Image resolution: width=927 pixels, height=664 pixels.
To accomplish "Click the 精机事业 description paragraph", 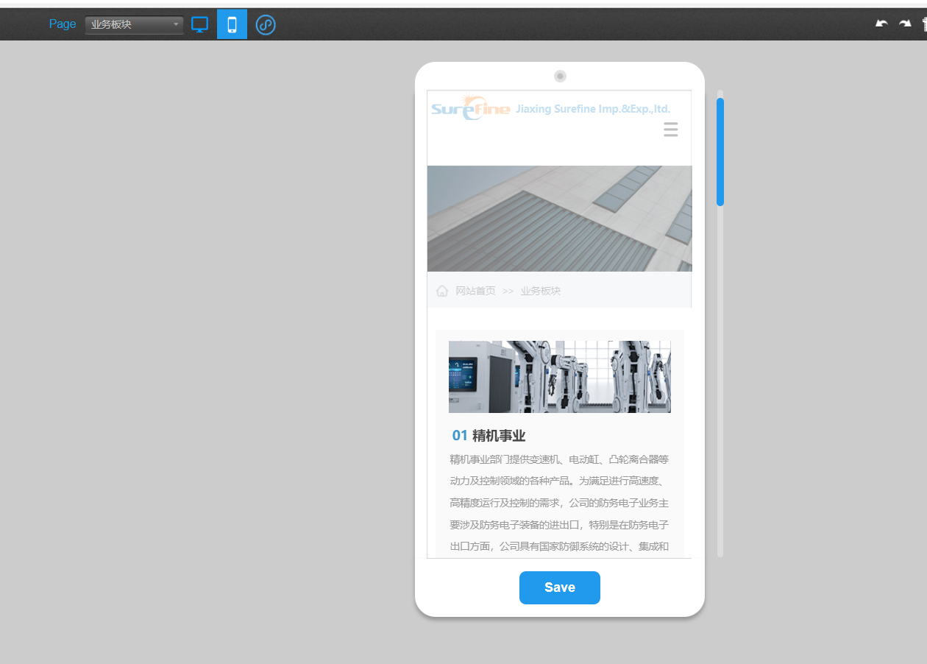I will tap(559, 504).
